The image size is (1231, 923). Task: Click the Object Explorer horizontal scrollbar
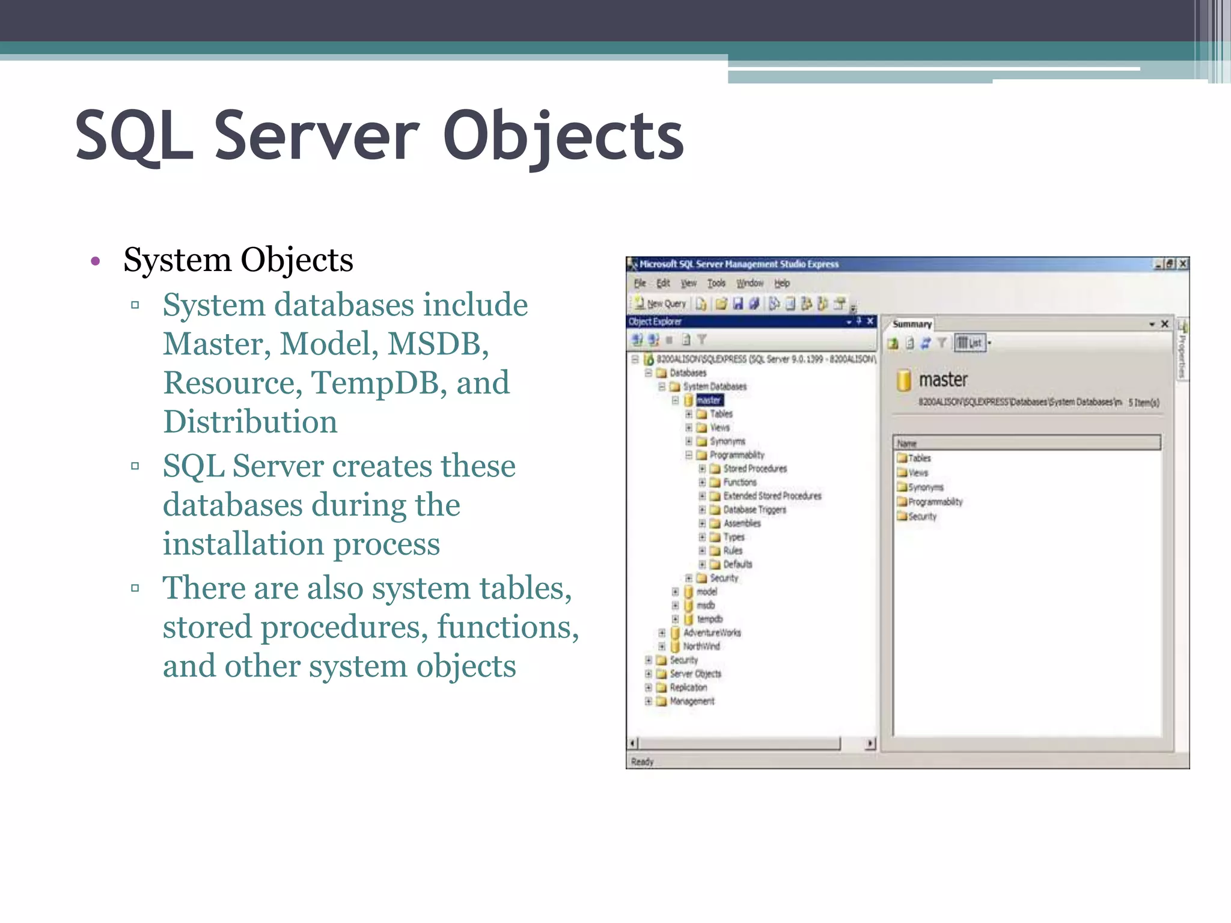[739, 743]
